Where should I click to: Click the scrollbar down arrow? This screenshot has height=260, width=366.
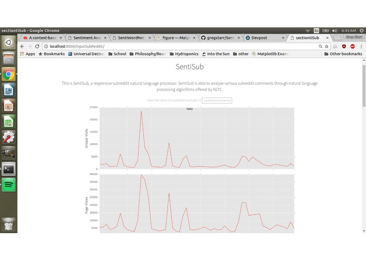tap(364, 231)
